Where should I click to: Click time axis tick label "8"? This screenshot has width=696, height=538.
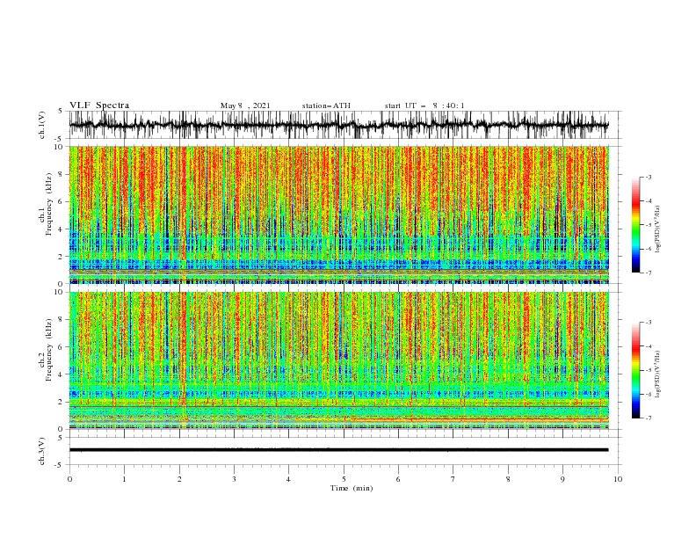[x=508, y=479]
